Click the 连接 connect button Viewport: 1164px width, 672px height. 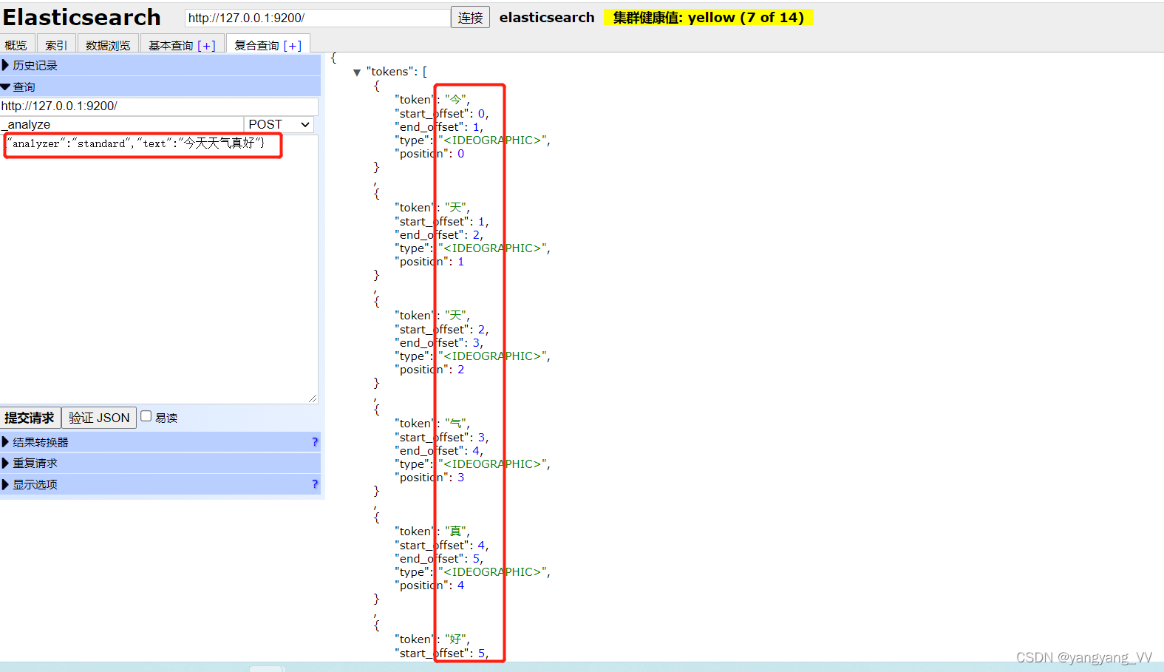click(470, 18)
